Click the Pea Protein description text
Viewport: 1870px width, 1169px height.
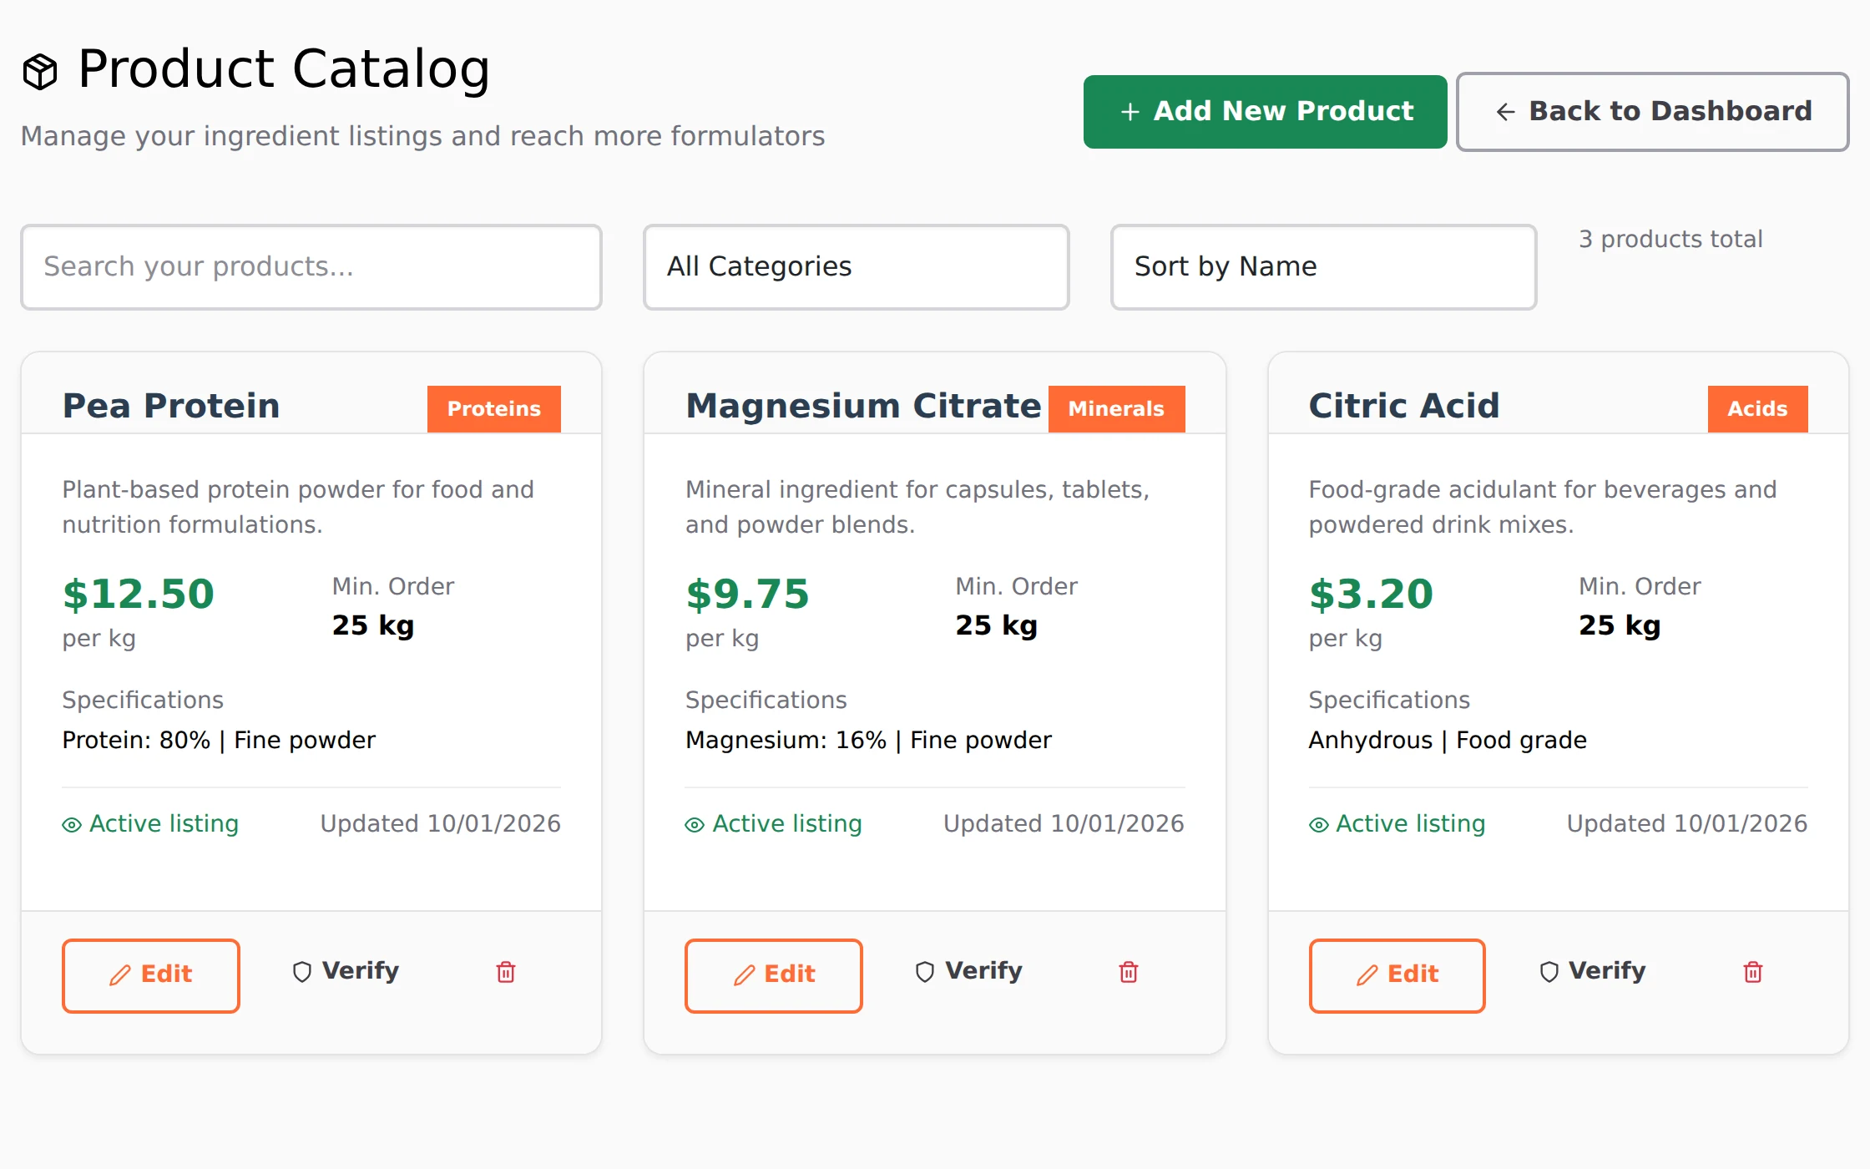[298, 507]
